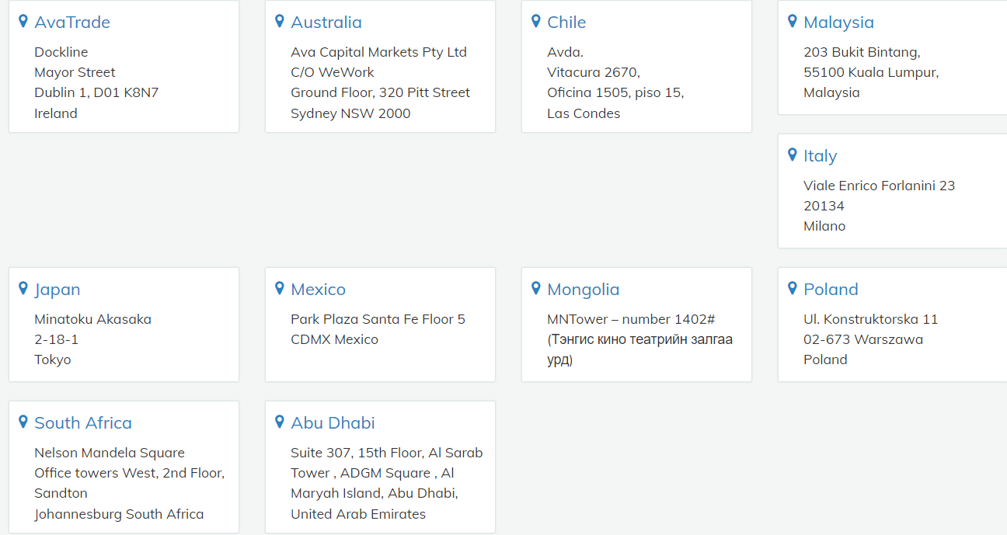Click the map pin icon beside AvaTrade
Image resolution: width=1007 pixels, height=535 pixels.
[23, 21]
